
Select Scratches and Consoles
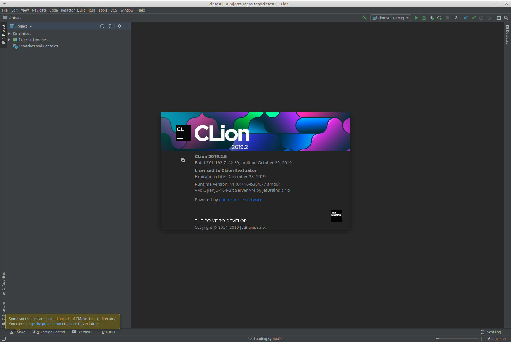click(x=38, y=46)
